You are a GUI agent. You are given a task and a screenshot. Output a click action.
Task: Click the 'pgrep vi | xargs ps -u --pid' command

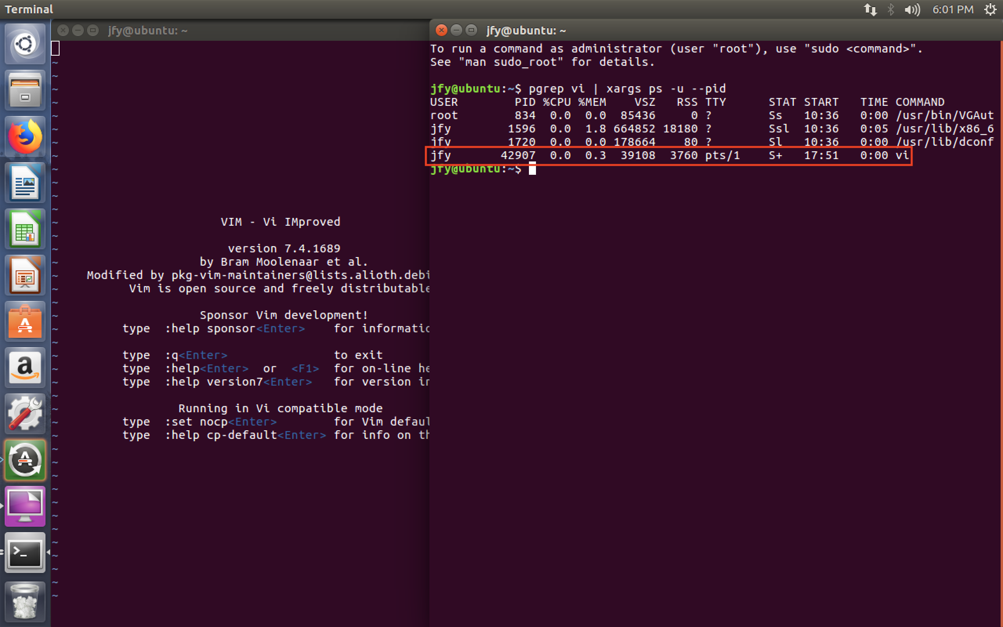coord(627,89)
